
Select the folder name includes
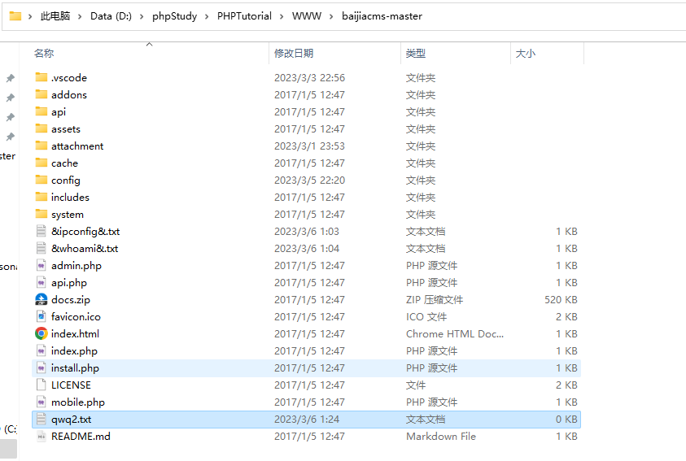click(70, 198)
